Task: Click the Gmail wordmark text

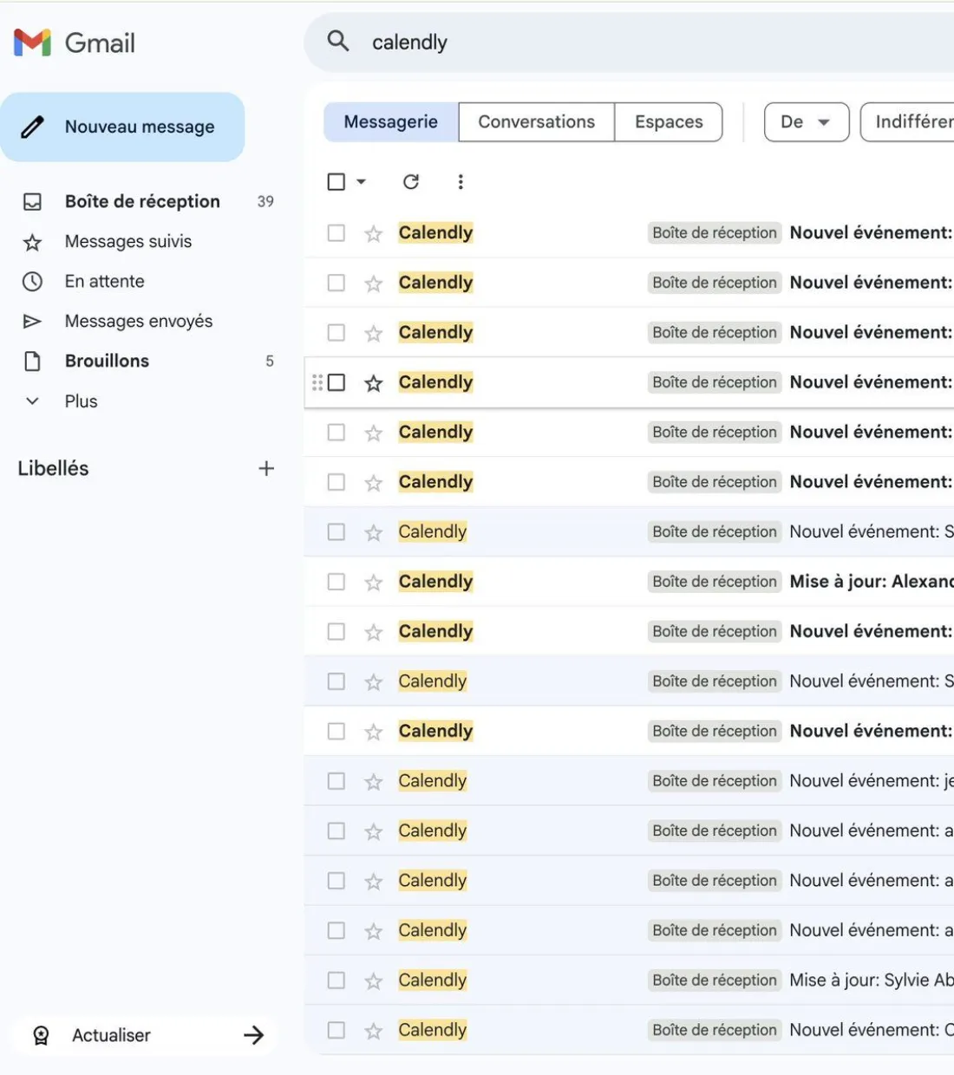Action: point(101,42)
